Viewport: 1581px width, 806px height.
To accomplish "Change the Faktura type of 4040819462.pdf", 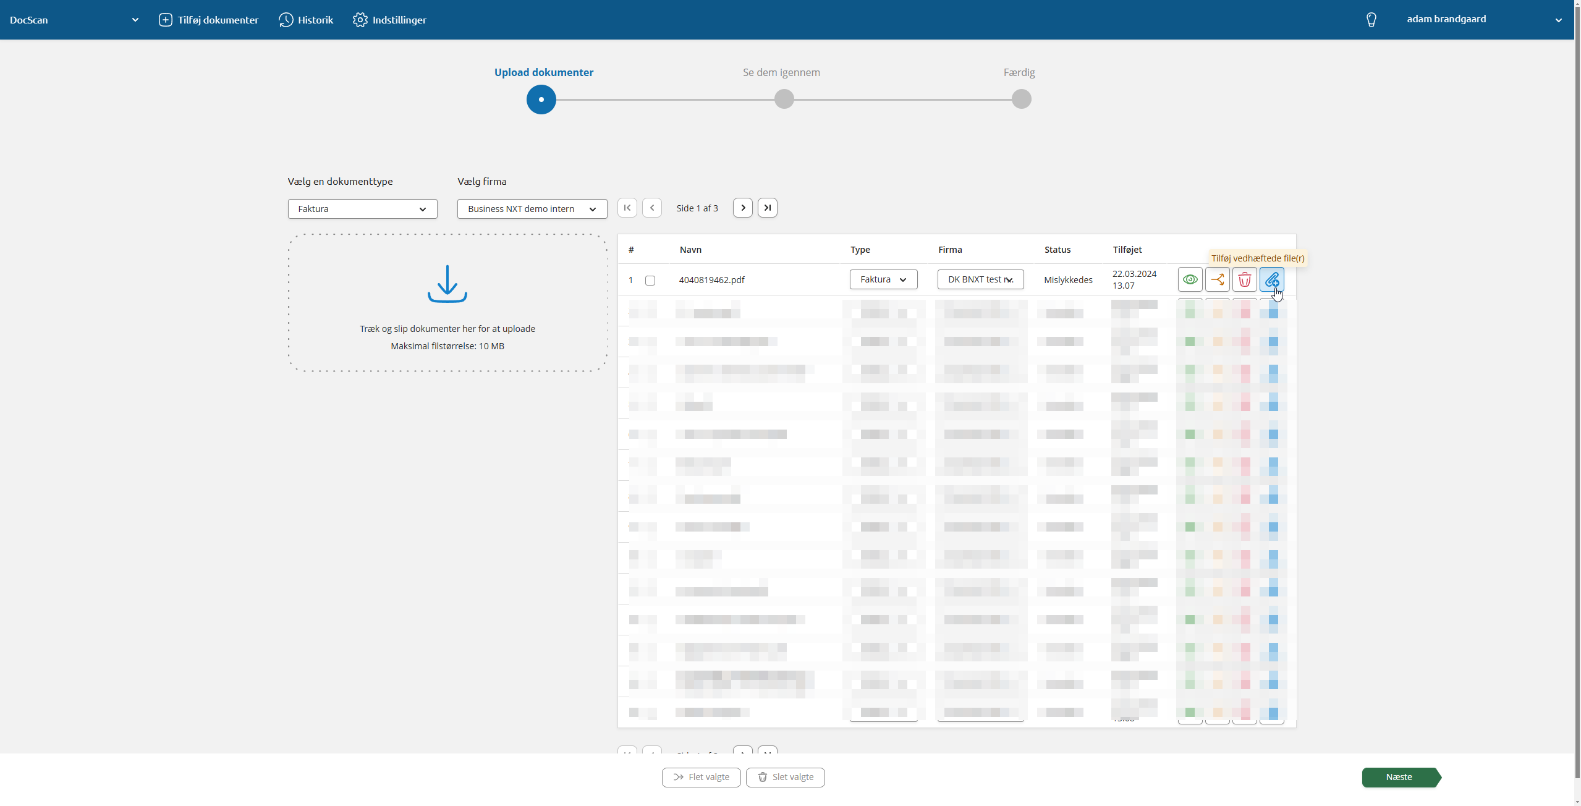I will tap(883, 279).
